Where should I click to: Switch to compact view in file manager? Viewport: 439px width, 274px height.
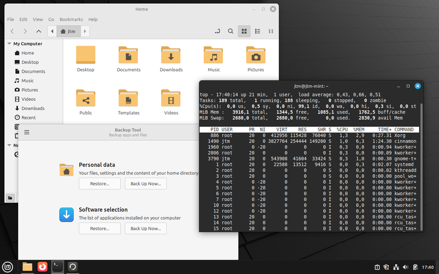[x=271, y=31]
